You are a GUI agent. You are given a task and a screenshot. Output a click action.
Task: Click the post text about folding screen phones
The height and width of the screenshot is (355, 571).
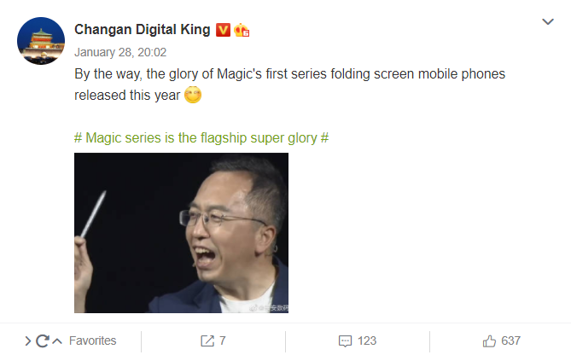(289, 84)
